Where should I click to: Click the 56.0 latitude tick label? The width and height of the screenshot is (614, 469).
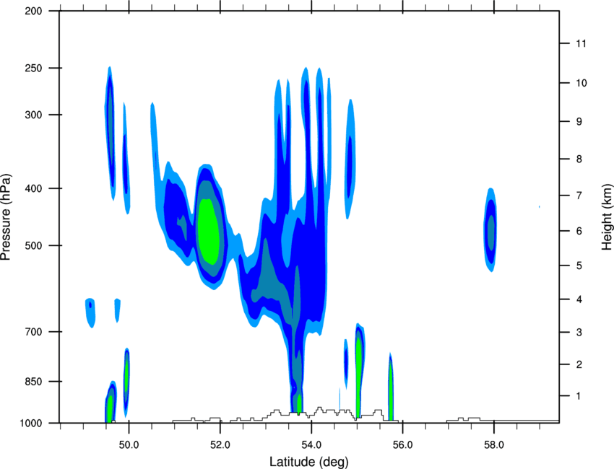pyautogui.click(x=402, y=445)
